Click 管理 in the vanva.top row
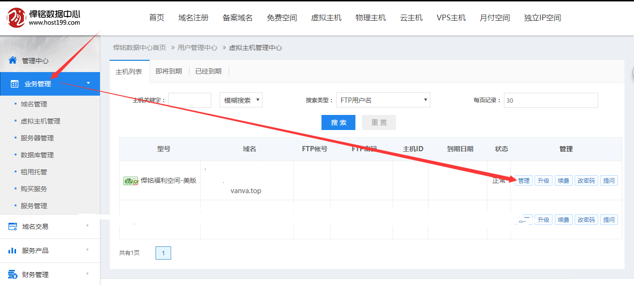This screenshot has height=285, width=634. [524, 180]
